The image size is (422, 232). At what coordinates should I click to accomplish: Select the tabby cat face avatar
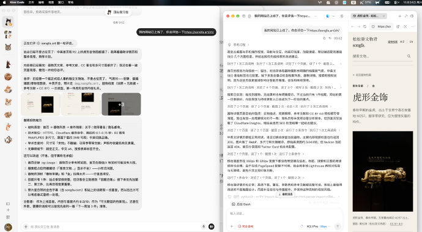click(8, 47)
